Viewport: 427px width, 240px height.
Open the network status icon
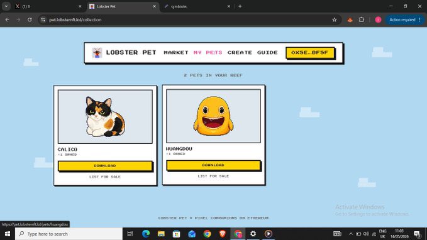click(x=374, y=234)
